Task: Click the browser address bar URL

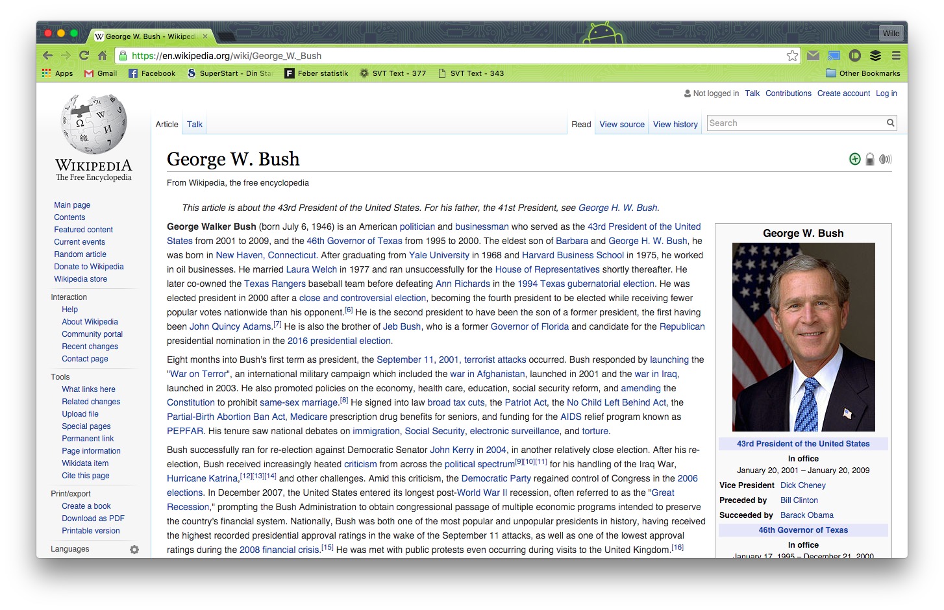Action: coord(226,56)
